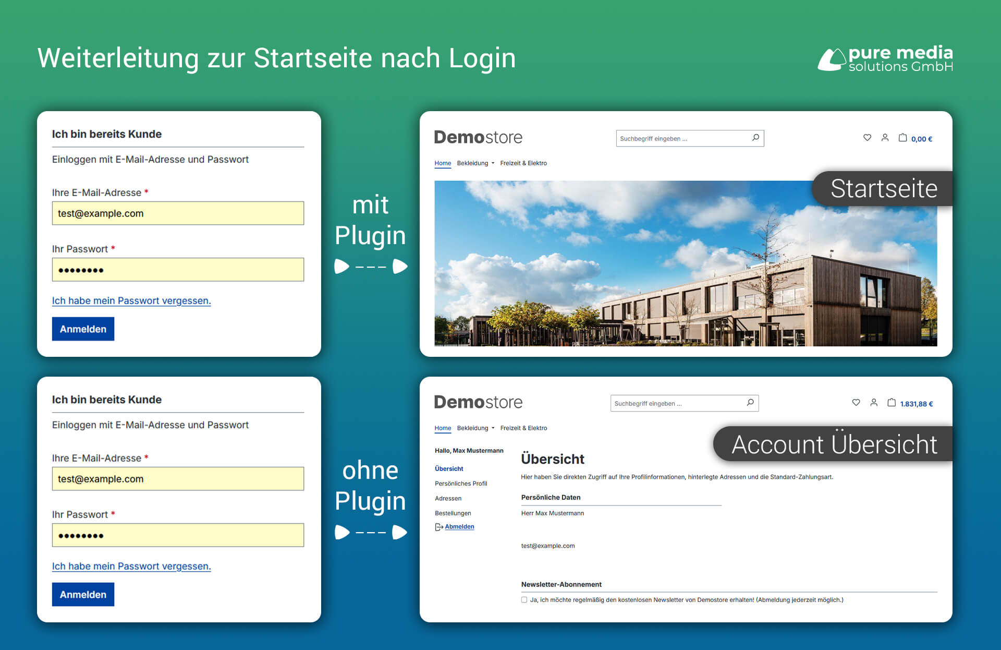Open the 'Ich habe mein Passwort vergessen' link
Screen dimensions: 1001x650
pyautogui.click(x=131, y=300)
